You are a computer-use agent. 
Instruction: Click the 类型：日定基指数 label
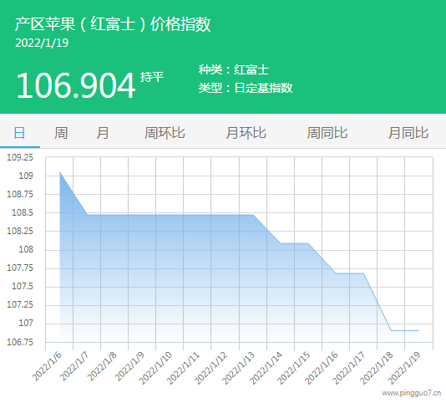tap(246, 88)
